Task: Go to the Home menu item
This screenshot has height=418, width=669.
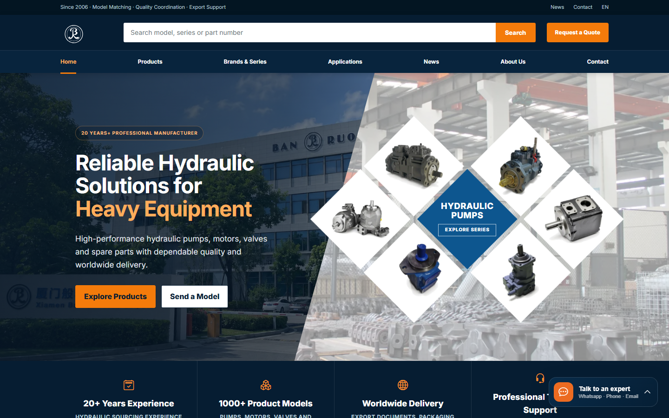Action: [x=68, y=62]
